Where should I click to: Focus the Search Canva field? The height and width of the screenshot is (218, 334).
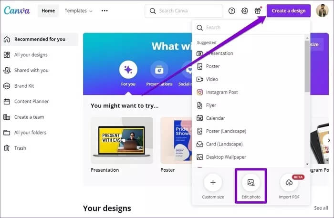pos(184,10)
